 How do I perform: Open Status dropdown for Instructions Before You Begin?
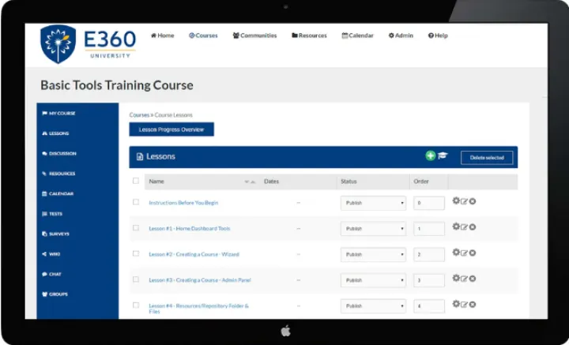point(373,203)
